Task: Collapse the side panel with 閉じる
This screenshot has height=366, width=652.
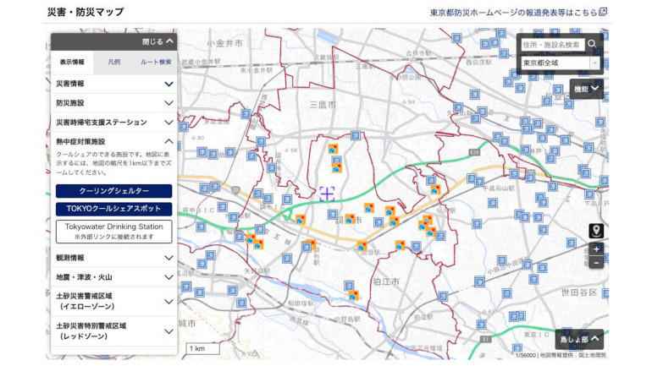Action: point(158,41)
